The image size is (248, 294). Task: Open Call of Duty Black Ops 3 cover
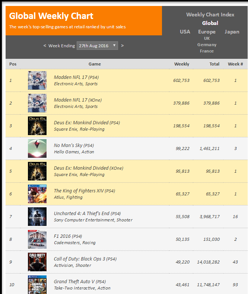click(37, 262)
